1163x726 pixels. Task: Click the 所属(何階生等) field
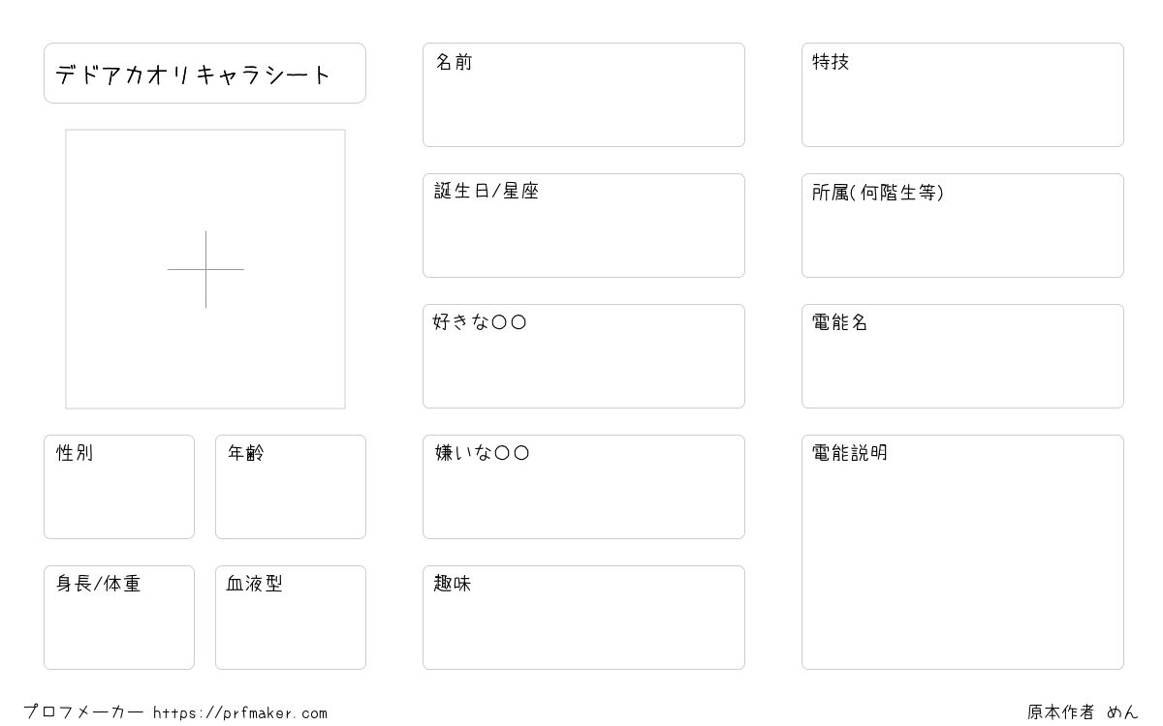click(962, 226)
